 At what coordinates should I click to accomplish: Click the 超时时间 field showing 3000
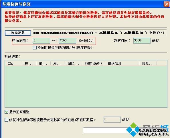[x=142, y=41]
